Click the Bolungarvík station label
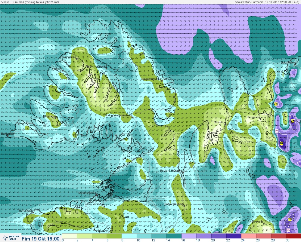Image resolution: width=301 pixels, height=242 pixels. click(x=69, y=57)
